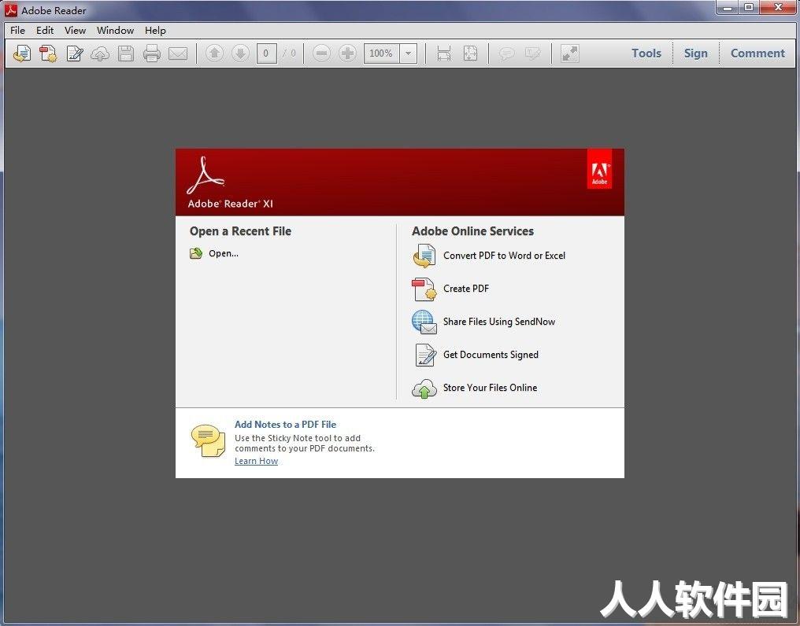Screen dimensions: 800x626
Task: Open the Comment pane
Action: coord(757,53)
